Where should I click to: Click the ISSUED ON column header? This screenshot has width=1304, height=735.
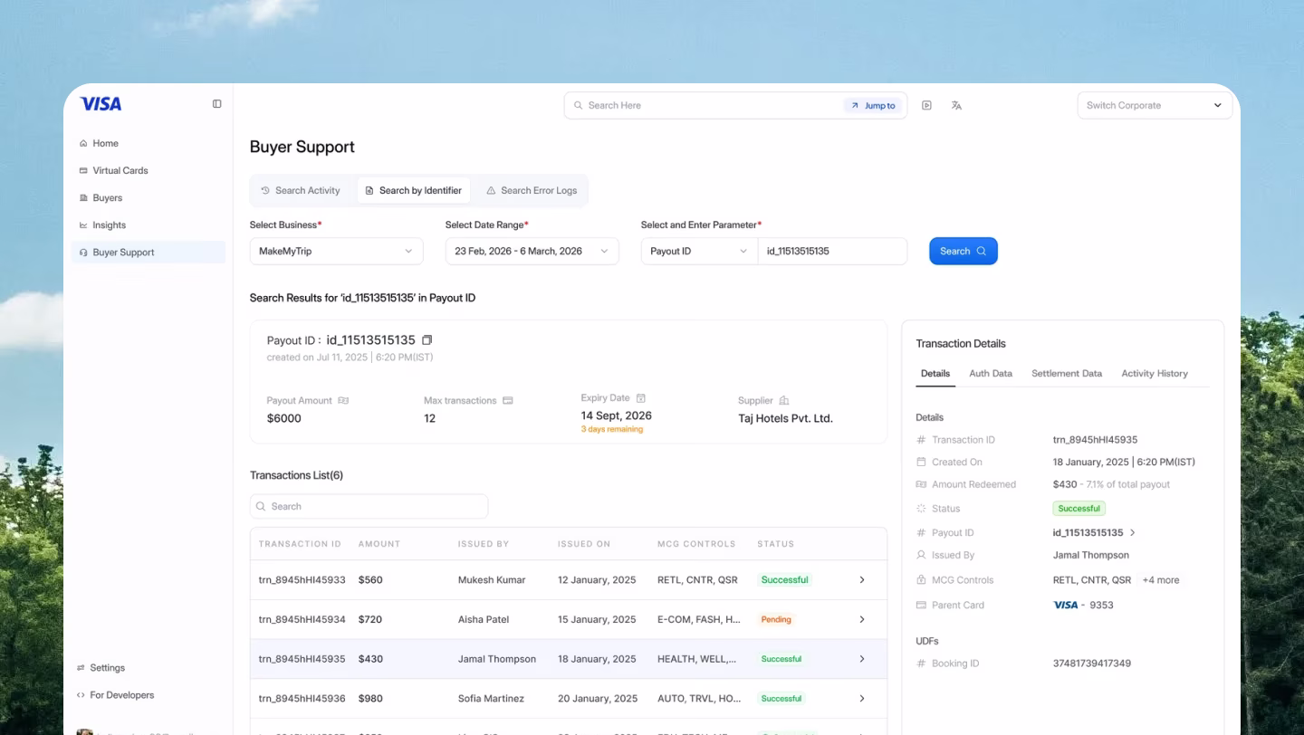click(584, 544)
